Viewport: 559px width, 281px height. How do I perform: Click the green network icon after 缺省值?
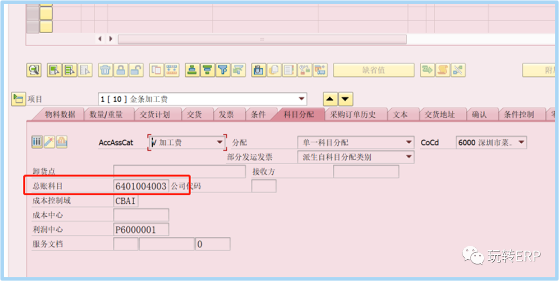click(458, 70)
